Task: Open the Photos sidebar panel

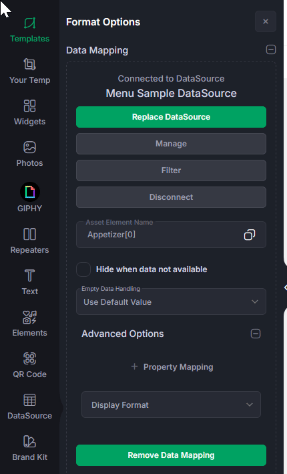Action: point(29,154)
